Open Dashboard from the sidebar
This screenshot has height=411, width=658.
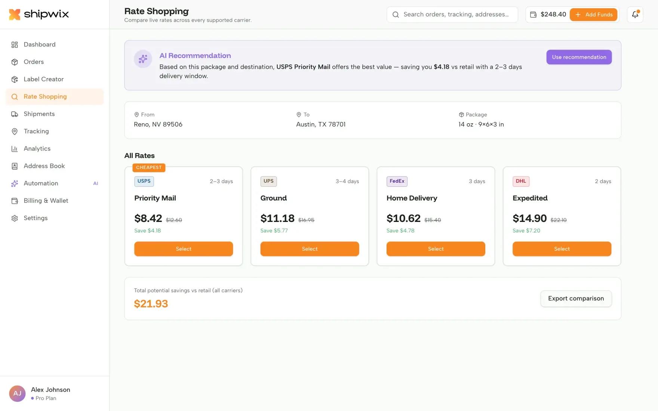click(x=55, y=44)
